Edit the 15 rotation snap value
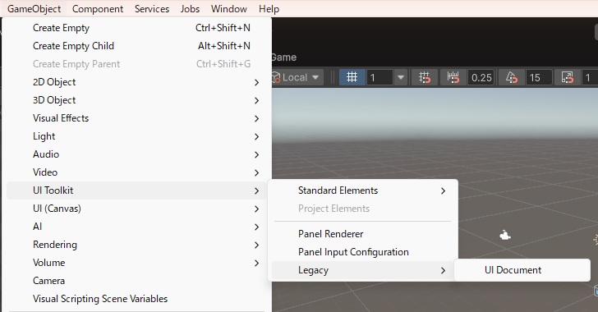This screenshot has height=312, width=598. [539, 78]
